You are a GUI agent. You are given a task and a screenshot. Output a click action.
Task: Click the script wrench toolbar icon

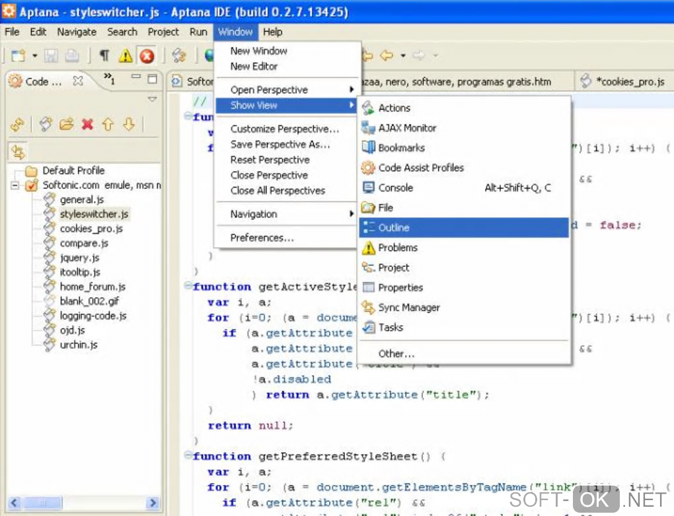pos(179,56)
